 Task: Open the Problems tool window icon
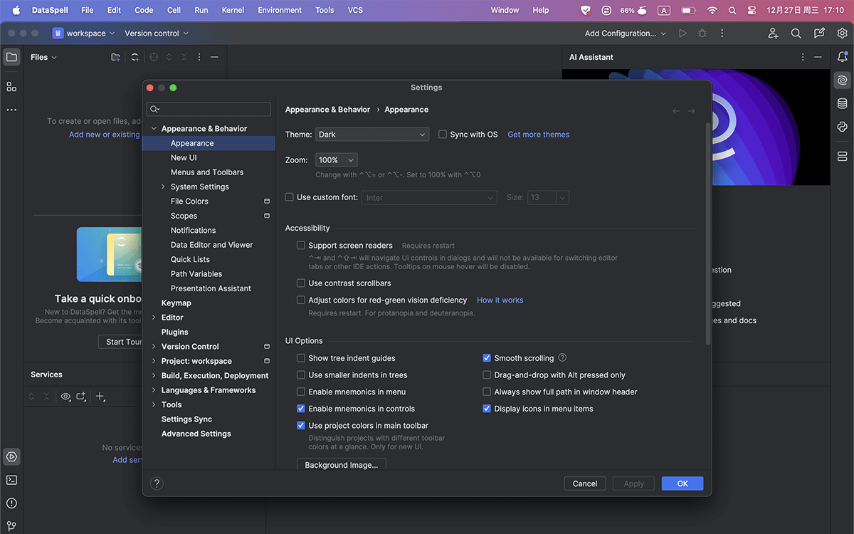11,503
